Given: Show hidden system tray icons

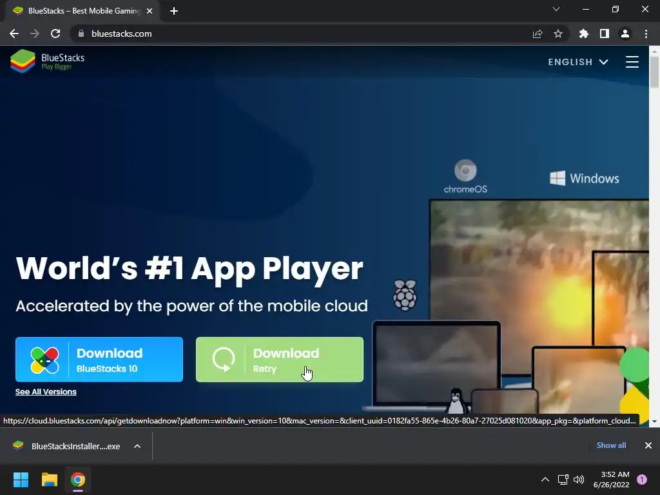Looking at the screenshot, I should coord(545,480).
